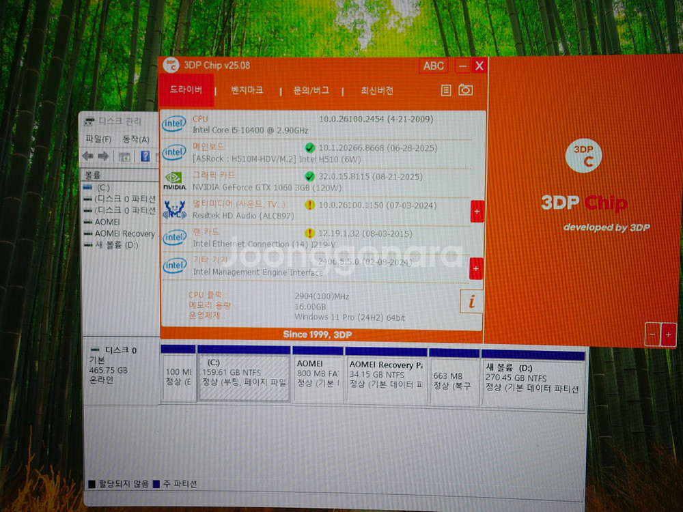683x512 pixels.
Task: Select the (C:) volume in the list
Action: pos(103,187)
